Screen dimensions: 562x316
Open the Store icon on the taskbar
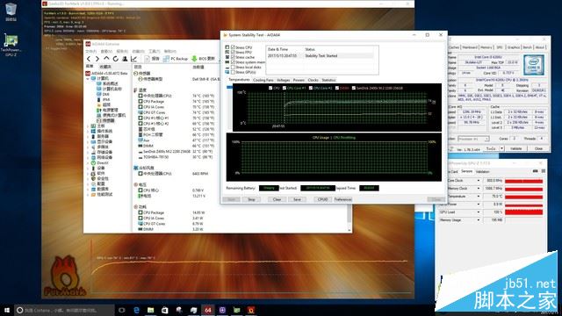point(165,310)
